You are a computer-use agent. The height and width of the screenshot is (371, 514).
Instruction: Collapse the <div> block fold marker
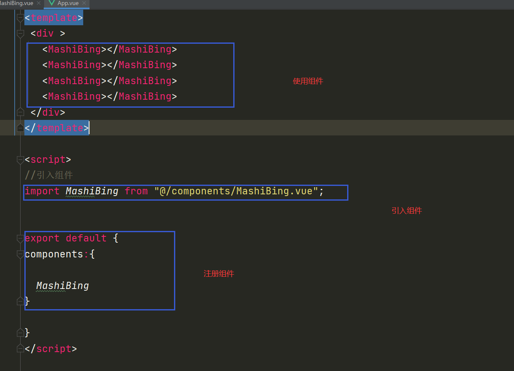(20, 34)
